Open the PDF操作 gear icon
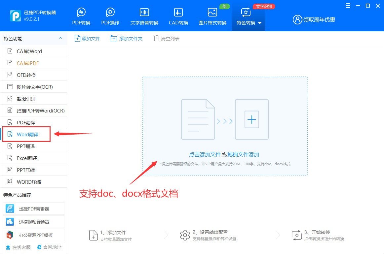The width and height of the screenshot is (384, 254). tap(110, 12)
